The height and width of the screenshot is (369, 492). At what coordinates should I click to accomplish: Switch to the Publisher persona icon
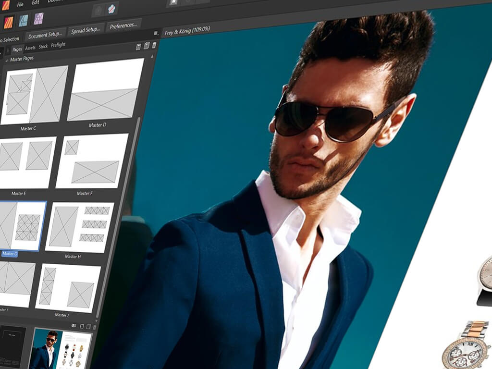tap(9, 22)
